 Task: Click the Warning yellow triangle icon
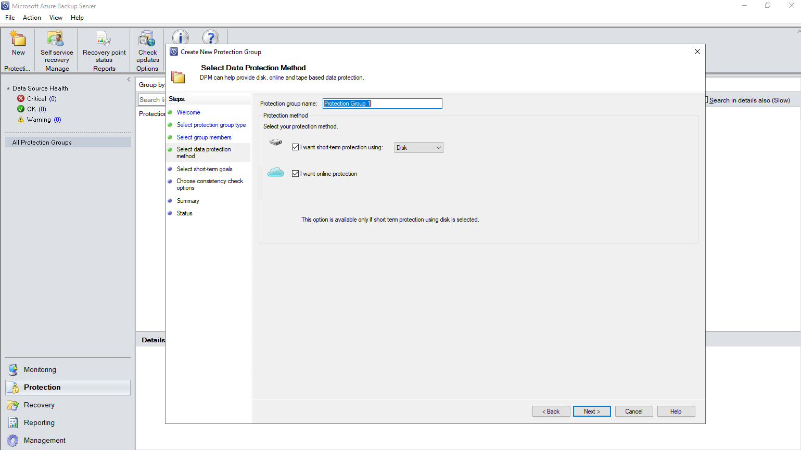click(21, 119)
